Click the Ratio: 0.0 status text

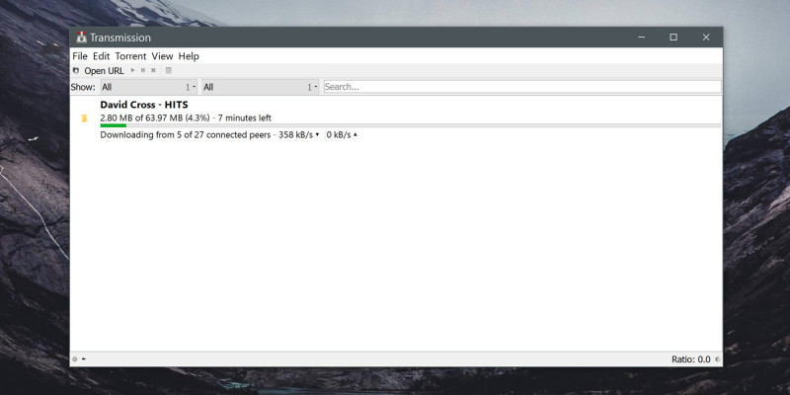click(690, 359)
